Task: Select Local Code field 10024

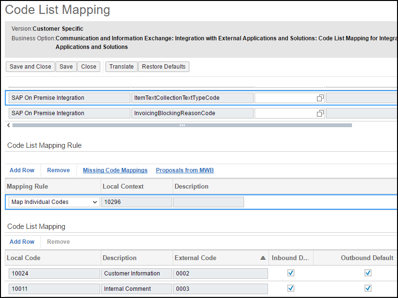Action: click(x=54, y=274)
